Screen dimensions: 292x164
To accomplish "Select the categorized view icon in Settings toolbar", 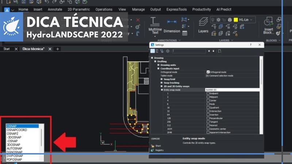I will point(153,51).
